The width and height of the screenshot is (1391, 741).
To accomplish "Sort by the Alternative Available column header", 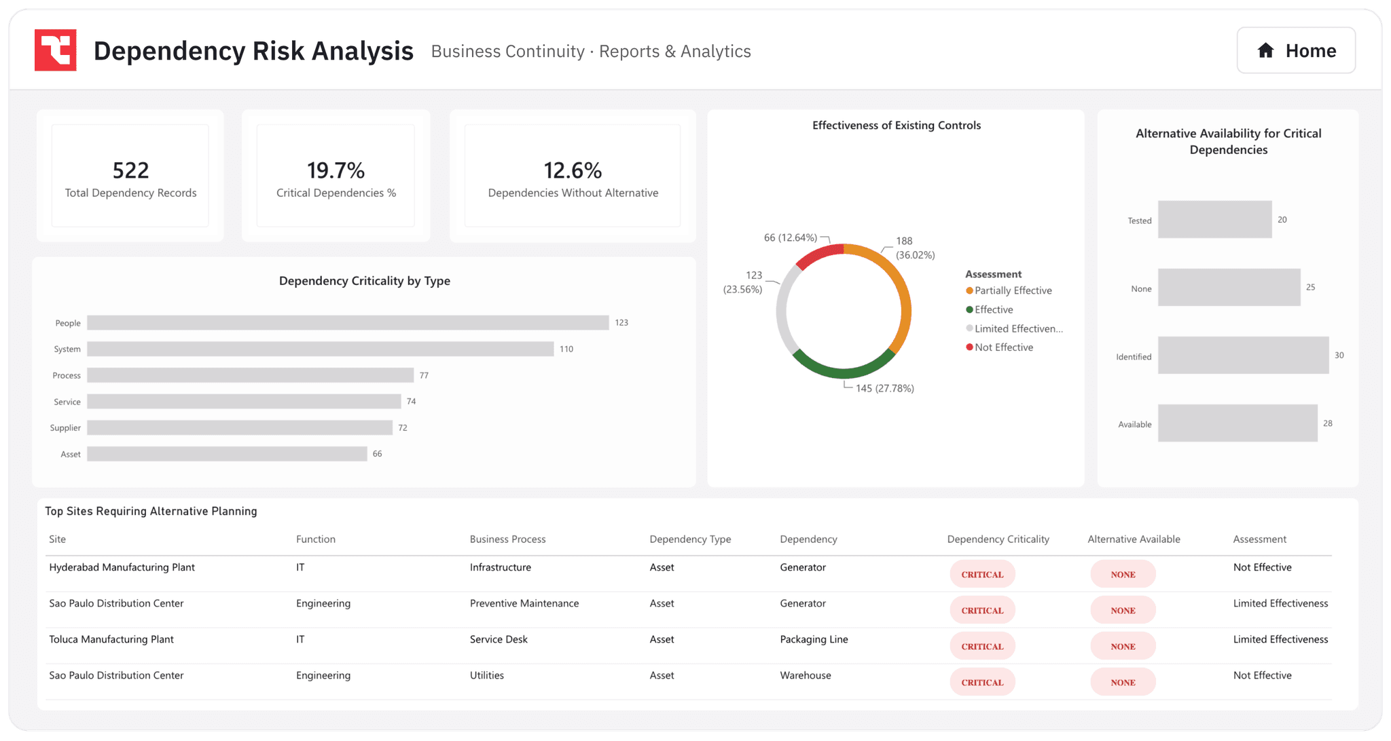I will click(1134, 539).
